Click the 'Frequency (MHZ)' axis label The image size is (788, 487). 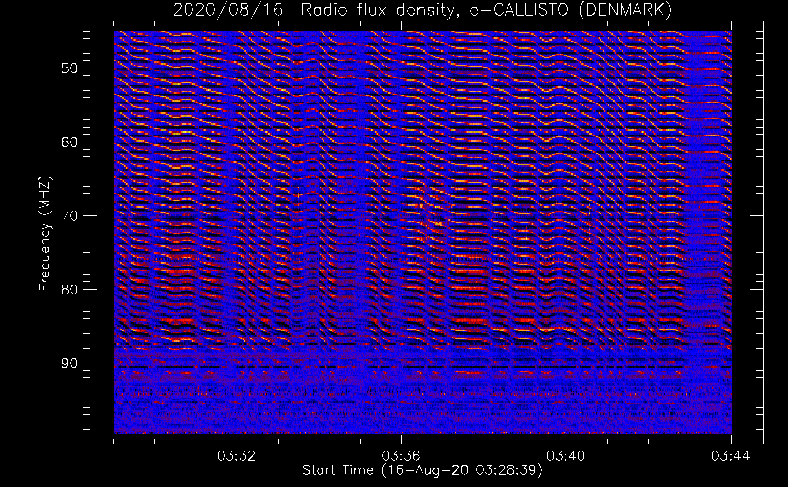45,234
